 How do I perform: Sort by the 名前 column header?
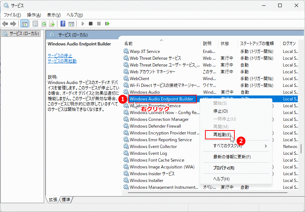pyautogui.click(x=161, y=44)
